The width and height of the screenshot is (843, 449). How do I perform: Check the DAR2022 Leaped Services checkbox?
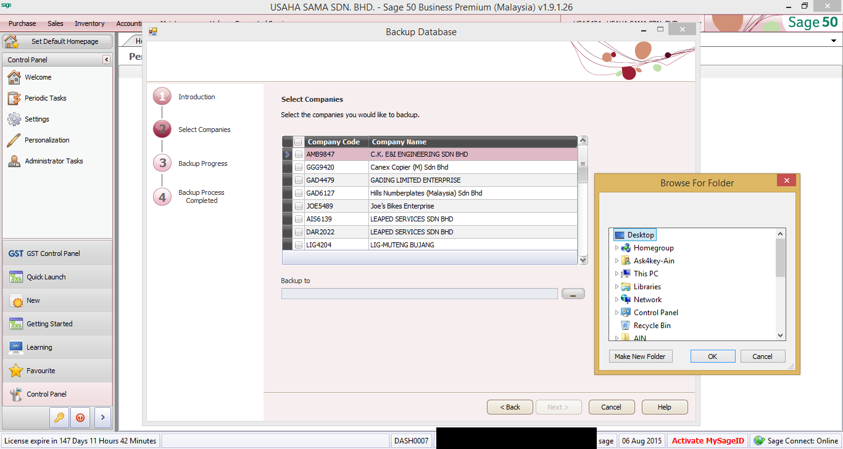[x=299, y=233]
